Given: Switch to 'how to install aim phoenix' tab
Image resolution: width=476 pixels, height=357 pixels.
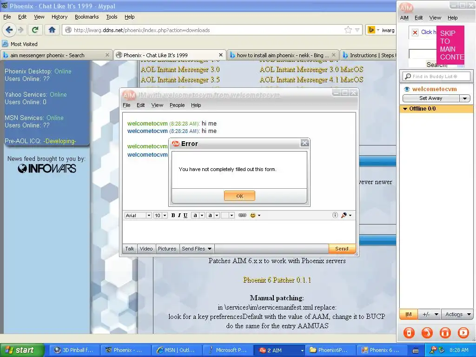Looking at the screenshot, I should [282, 55].
